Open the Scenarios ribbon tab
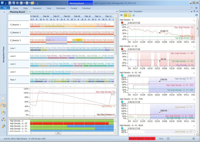Screen dimensions: 200x142 point(37,8)
